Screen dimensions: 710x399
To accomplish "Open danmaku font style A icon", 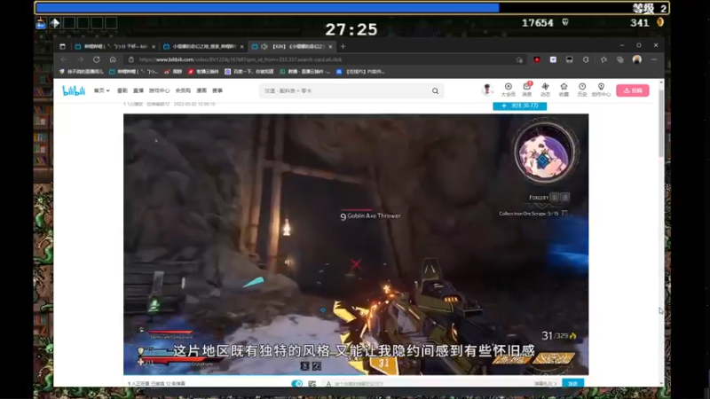I will 328,384.
